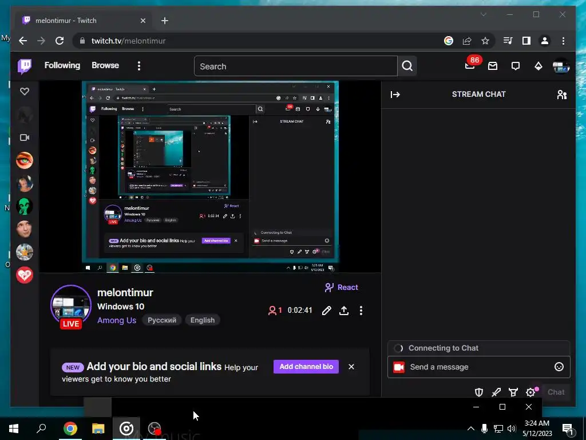Image resolution: width=586 pixels, height=440 pixels.
Task: Open the emoji picker smiley icon
Action: [559, 367]
